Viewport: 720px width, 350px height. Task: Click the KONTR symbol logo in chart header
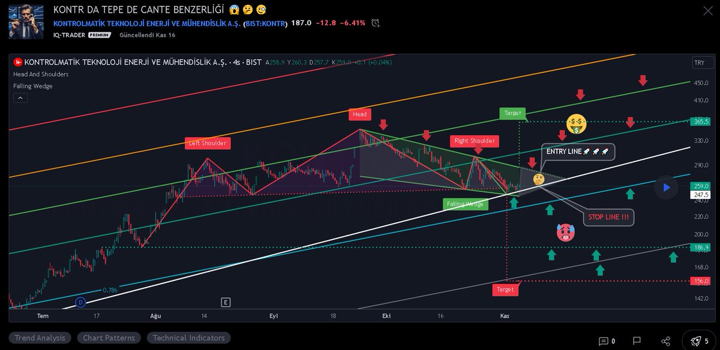pyautogui.click(x=18, y=62)
